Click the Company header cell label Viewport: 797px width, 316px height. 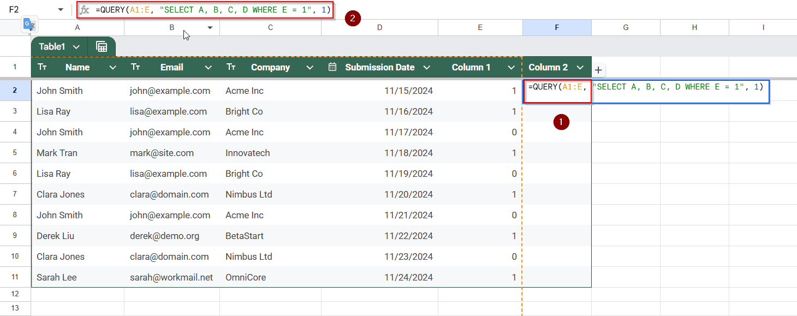pyautogui.click(x=270, y=68)
